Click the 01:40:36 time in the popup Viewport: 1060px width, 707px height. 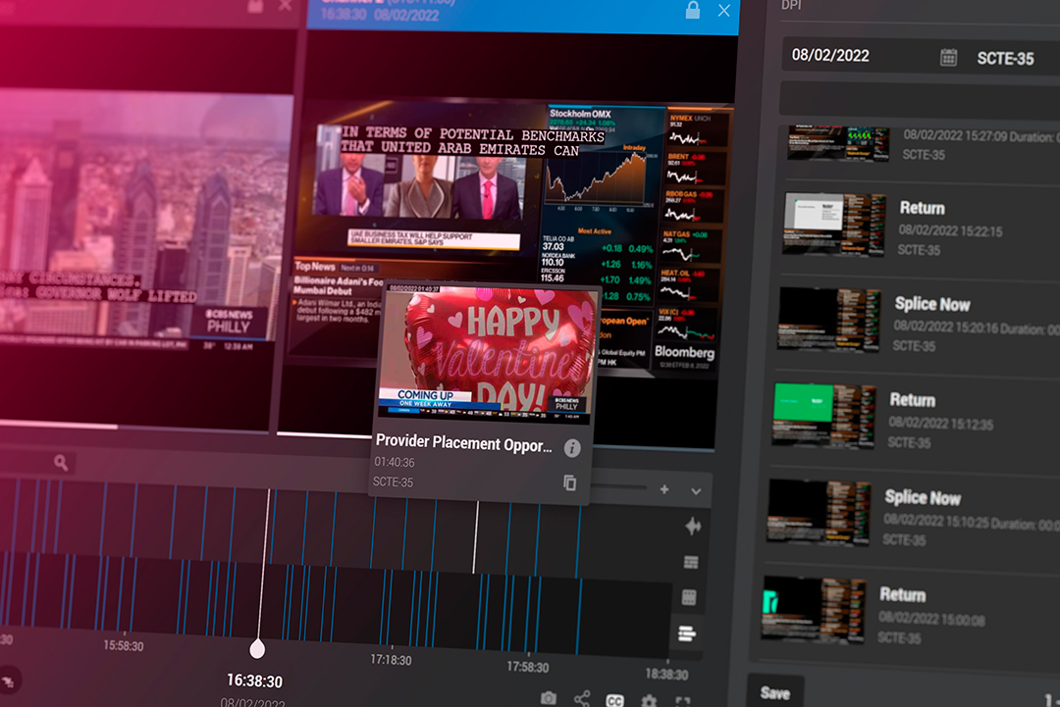(395, 462)
